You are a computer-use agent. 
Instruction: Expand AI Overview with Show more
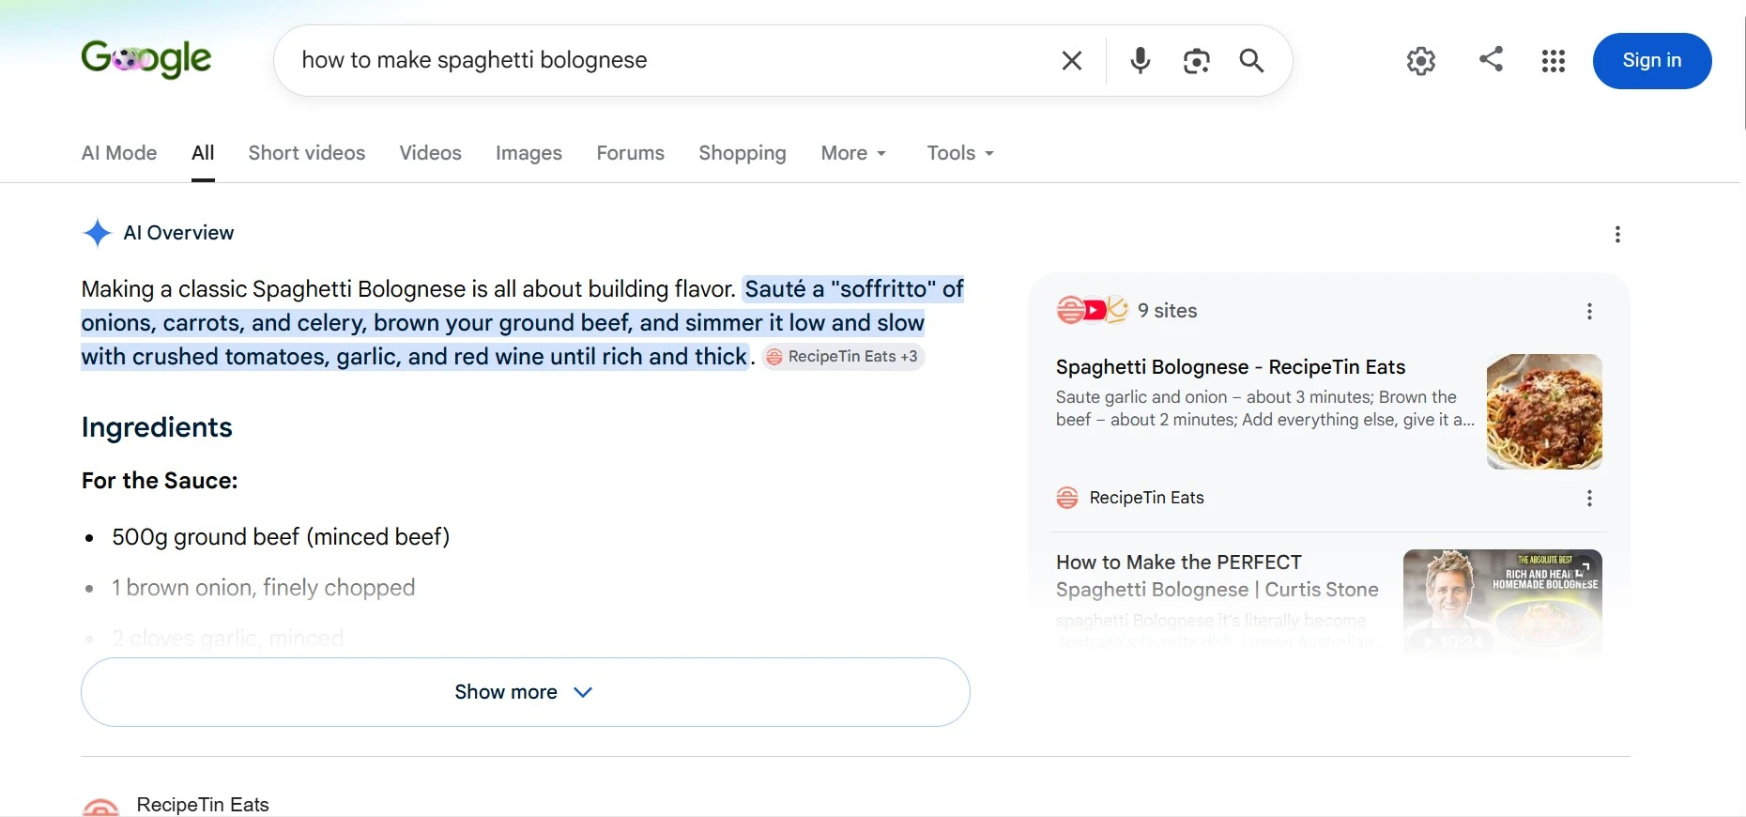(526, 692)
